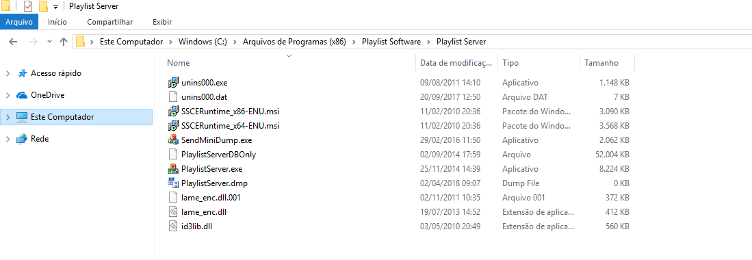
Task: Click the unins000.dat blank file icon
Action: click(x=172, y=97)
